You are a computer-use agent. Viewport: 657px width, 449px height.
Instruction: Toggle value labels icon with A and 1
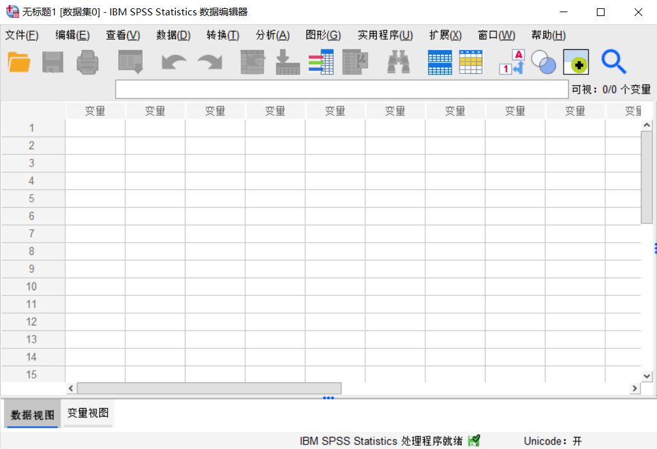point(512,62)
